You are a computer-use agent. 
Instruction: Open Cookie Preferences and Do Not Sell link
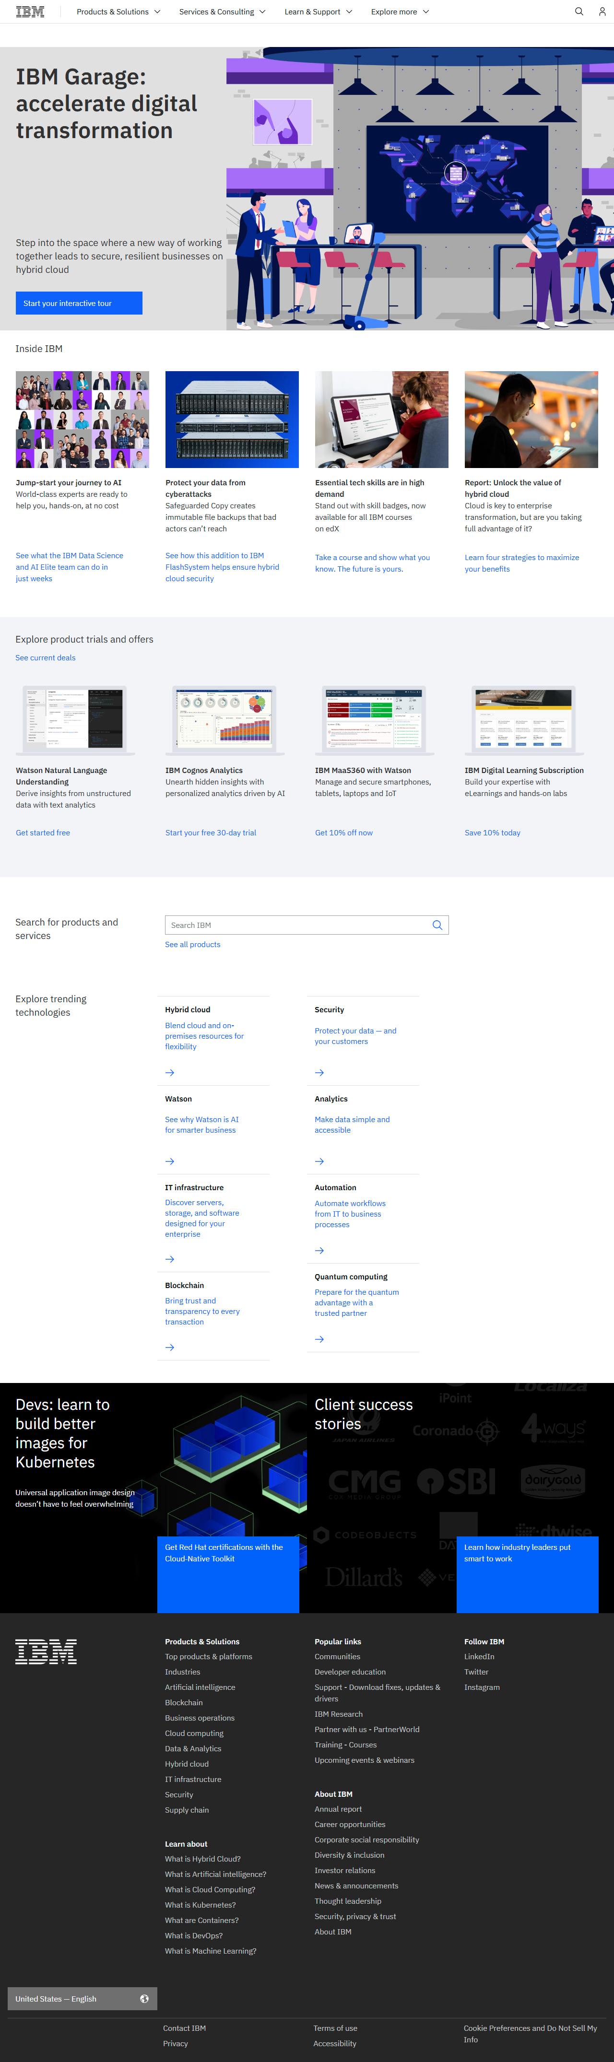(x=530, y=2033)
